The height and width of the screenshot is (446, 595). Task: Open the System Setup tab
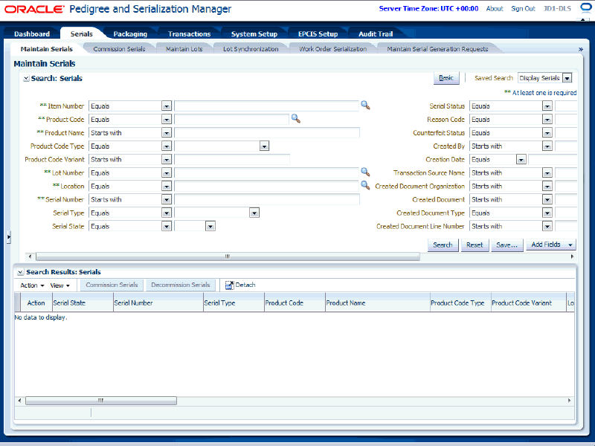click(254, 33)
